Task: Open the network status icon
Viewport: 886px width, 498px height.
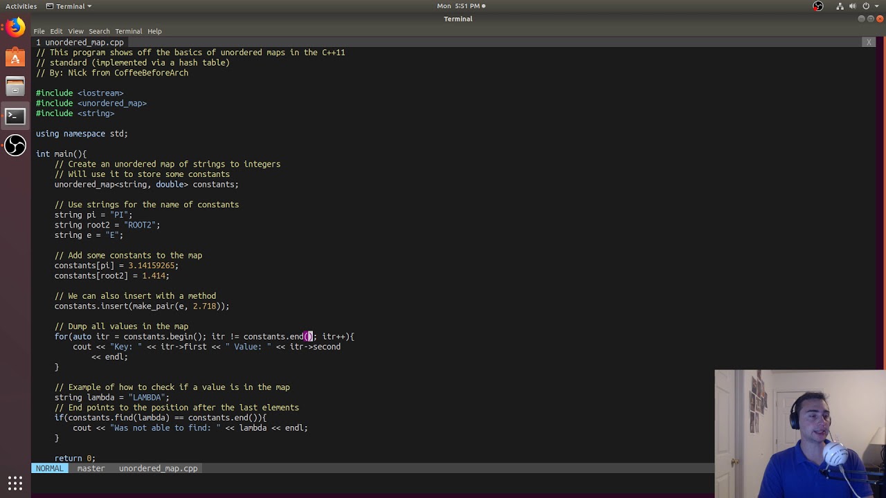Action: [x=840, y=6]
